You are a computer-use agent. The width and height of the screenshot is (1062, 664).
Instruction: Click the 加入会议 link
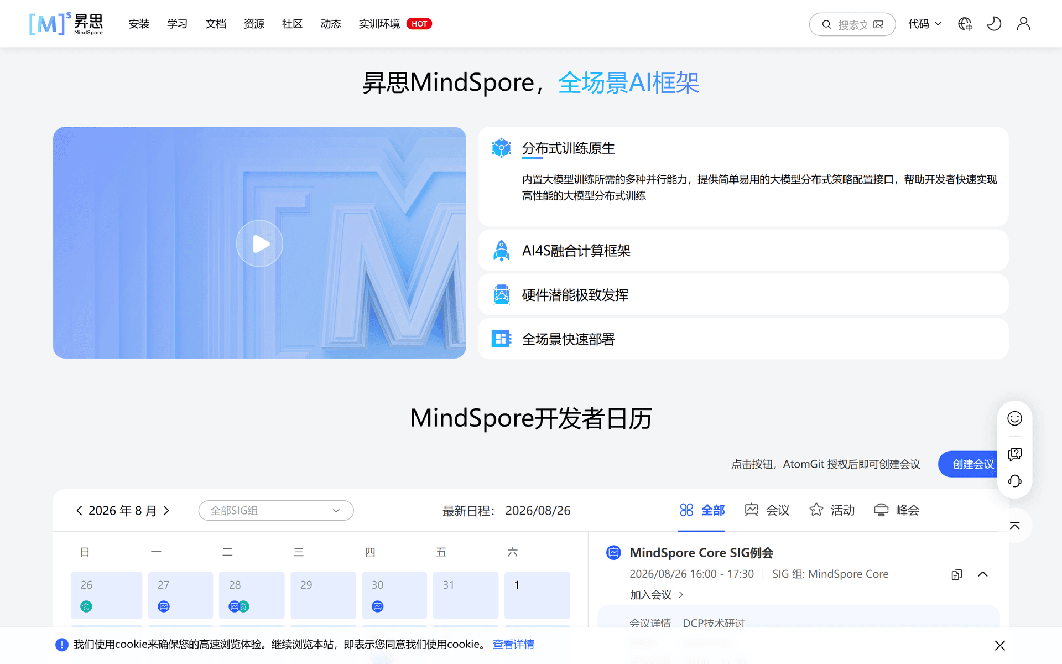(x=657, y=595)
